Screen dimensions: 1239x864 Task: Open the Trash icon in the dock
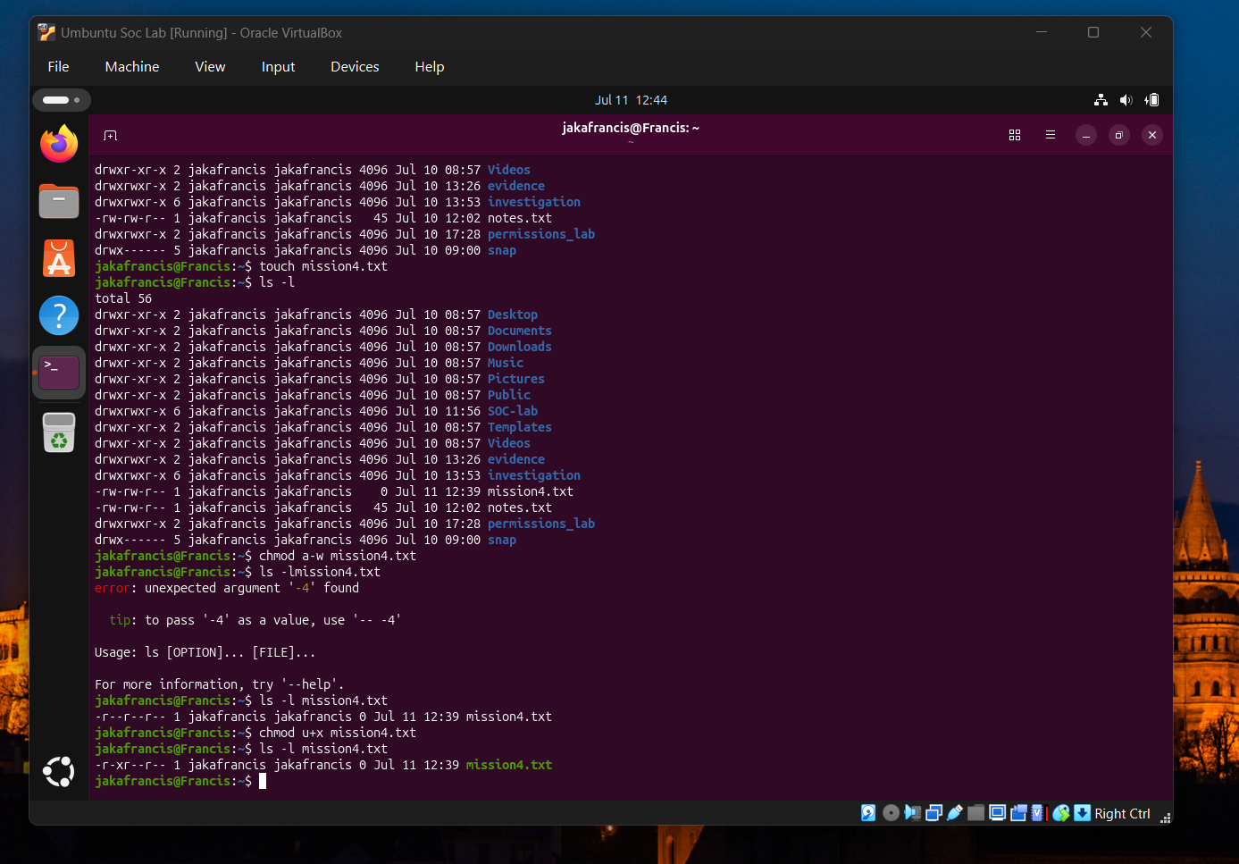click(x=59, y=432)
